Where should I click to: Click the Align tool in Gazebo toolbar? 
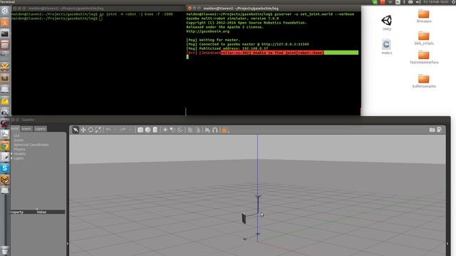pos(207,130)
